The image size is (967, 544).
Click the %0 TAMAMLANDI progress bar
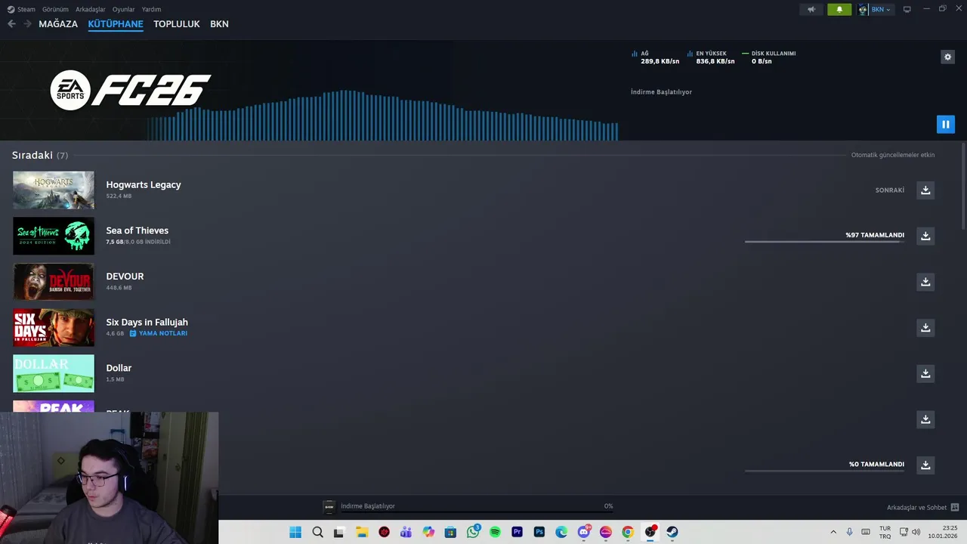coord(824,471)
